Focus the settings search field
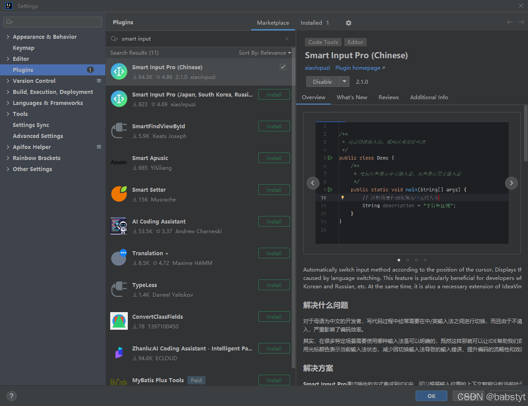 (x=52, y=22)
